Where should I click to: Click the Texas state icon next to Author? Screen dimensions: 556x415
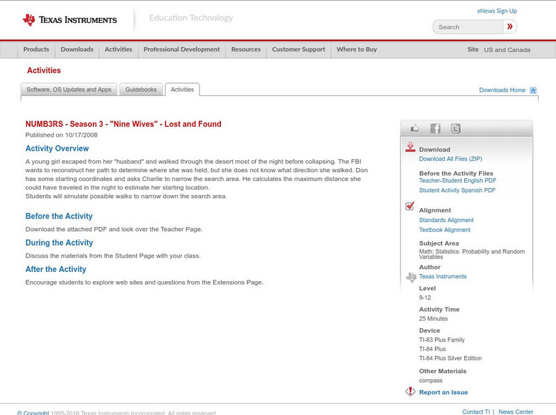click(x=410, y=276)
